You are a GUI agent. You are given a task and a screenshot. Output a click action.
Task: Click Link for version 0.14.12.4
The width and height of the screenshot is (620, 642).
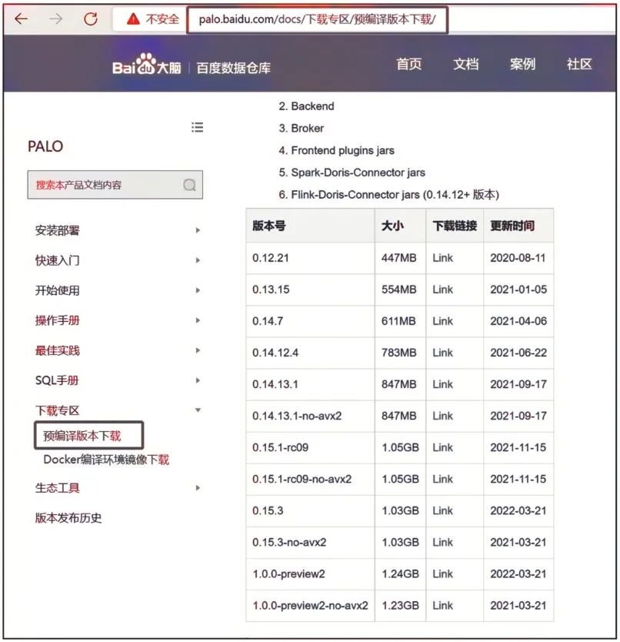443,353
